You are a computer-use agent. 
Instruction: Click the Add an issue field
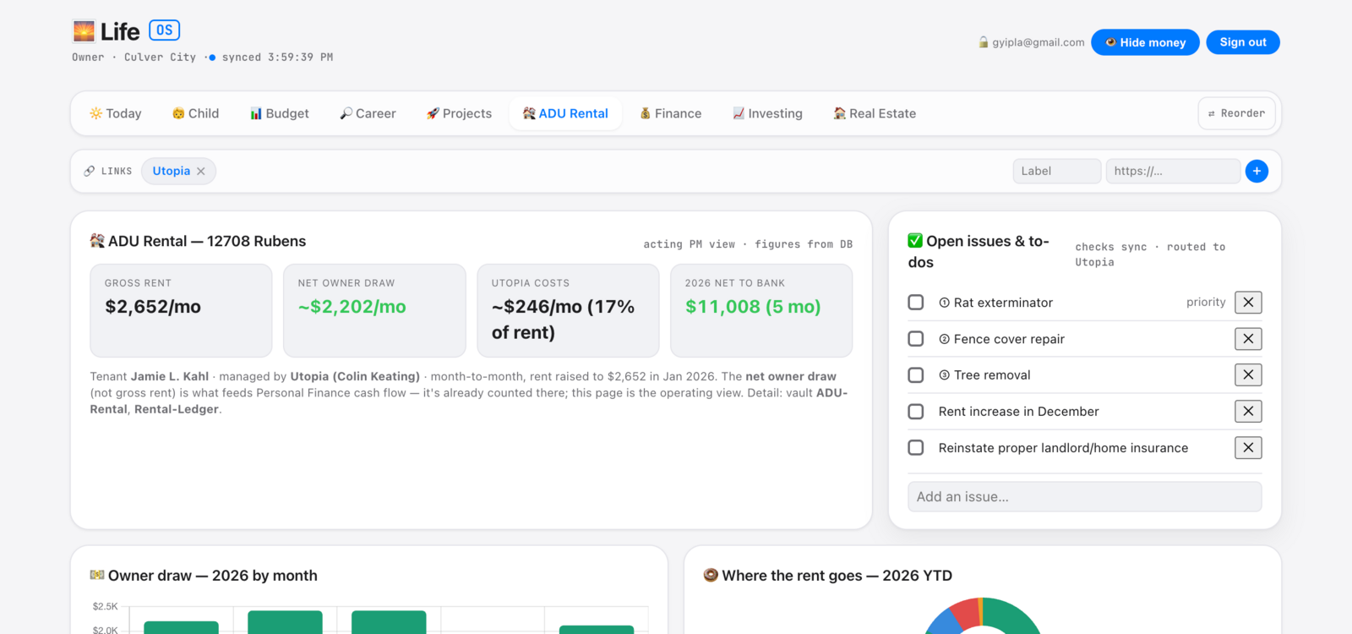[x=1084, y=497]
